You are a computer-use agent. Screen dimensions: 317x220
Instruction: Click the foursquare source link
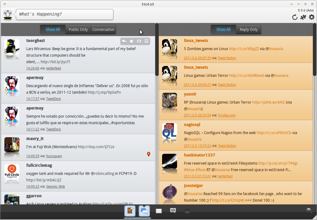pyautogui.click(x=54, y=156)
